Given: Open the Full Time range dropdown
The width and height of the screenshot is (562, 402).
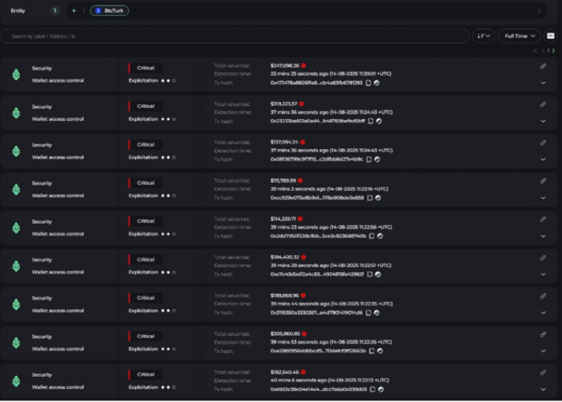Looking at the screenshot, I should coord(519,36).
